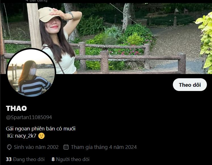This screenshot has height=165, width=212.
Task: Click the Tham gia tháng 4 năm 2024 text
Action: tap(104, 147)
